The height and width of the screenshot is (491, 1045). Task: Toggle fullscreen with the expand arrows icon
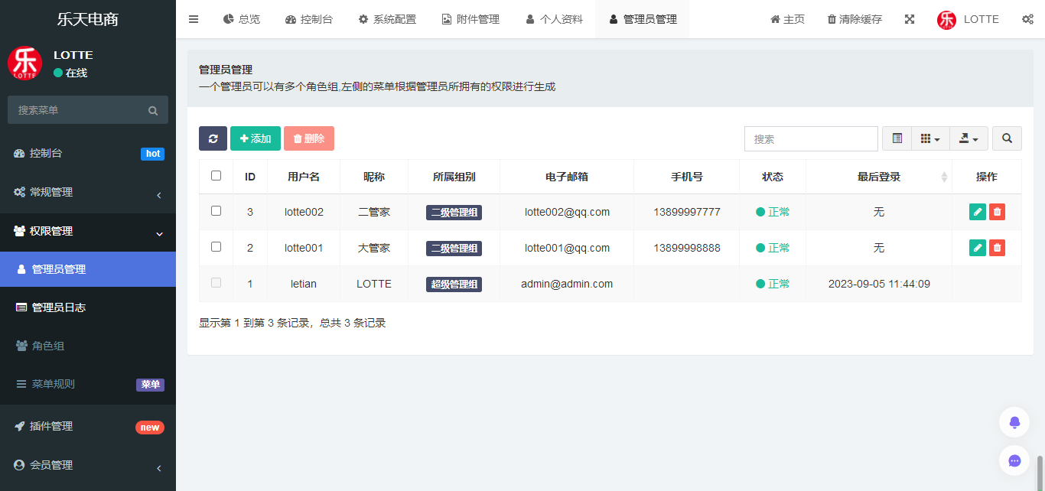click(x=910, y=19)
